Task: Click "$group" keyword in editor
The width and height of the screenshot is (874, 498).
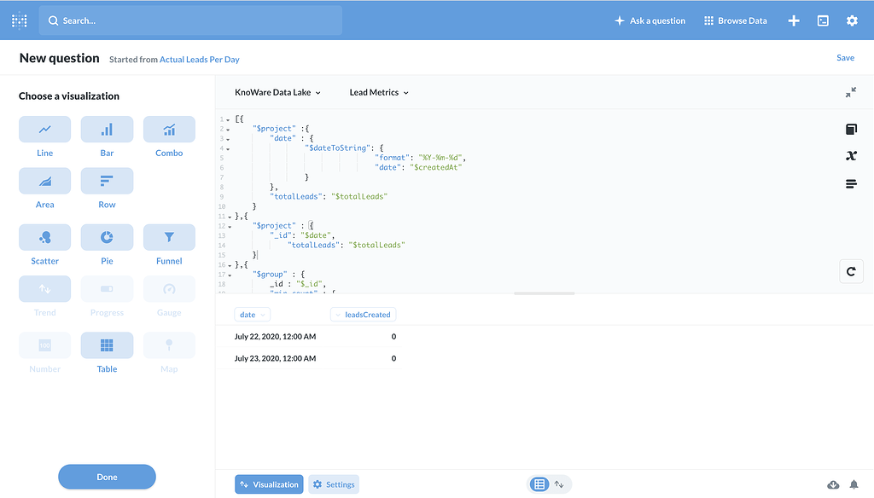Action: click(x=270, y=274)
